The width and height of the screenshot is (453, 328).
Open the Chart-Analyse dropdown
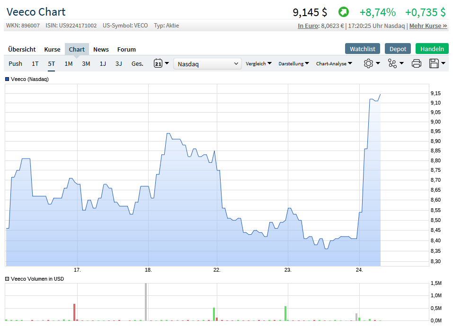click(x=334, y=63)
